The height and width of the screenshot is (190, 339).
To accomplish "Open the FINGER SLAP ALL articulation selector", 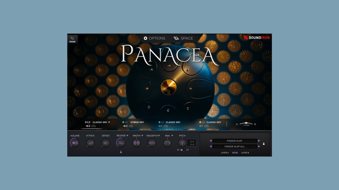I will (x=235, y=146).
